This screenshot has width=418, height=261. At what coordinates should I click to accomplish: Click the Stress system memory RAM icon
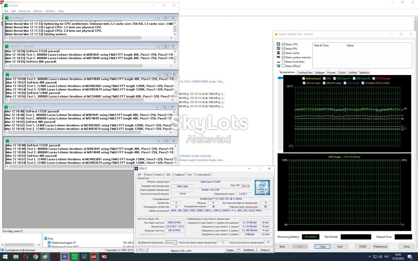pos(278,57)
